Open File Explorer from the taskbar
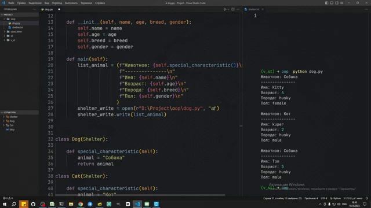This screenshot has width=371, height=208. point(71,204)
